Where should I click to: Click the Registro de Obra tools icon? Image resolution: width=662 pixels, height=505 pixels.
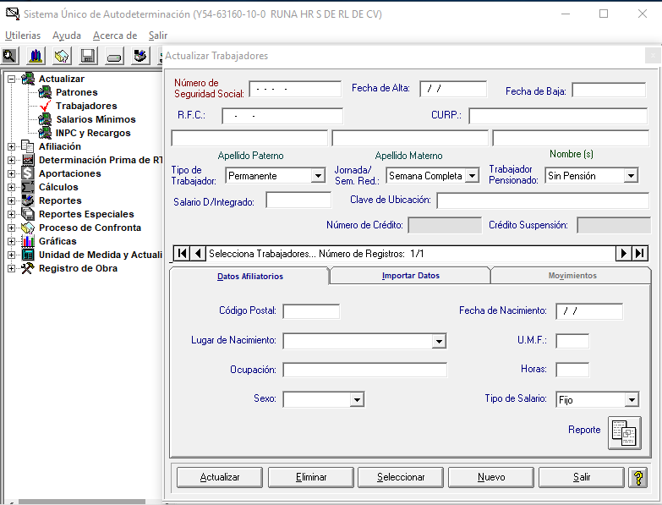point(27,268)
